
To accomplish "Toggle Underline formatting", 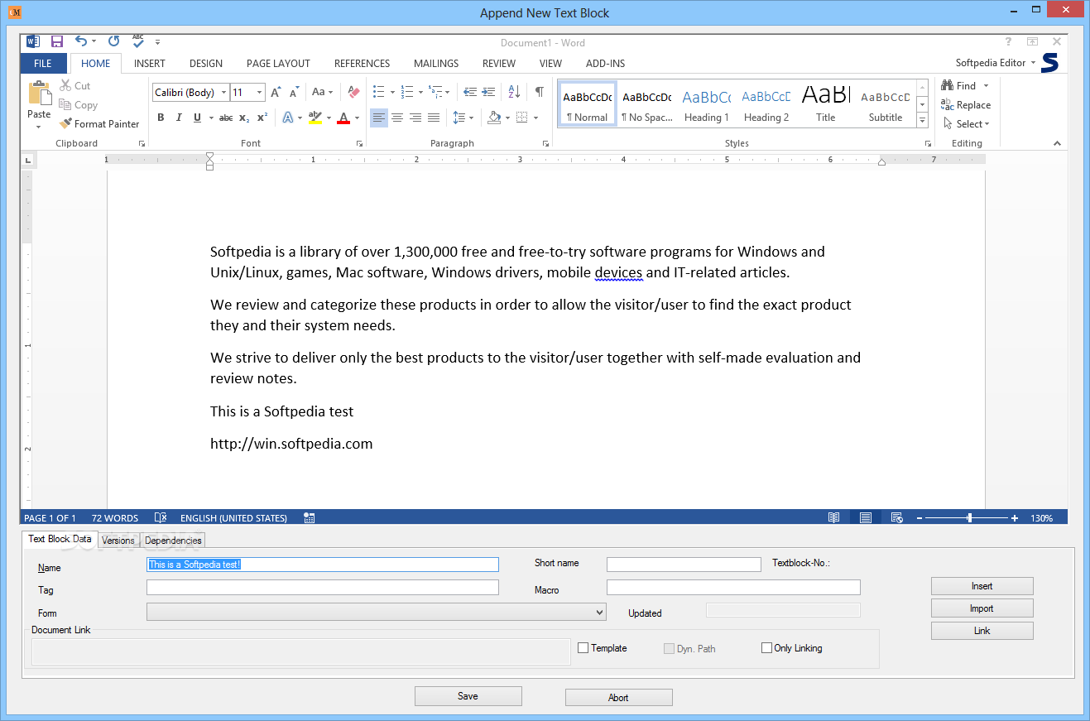I will point(197,118).
